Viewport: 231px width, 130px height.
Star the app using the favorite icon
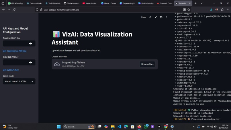pyautogui.click(x=150, y=17)
